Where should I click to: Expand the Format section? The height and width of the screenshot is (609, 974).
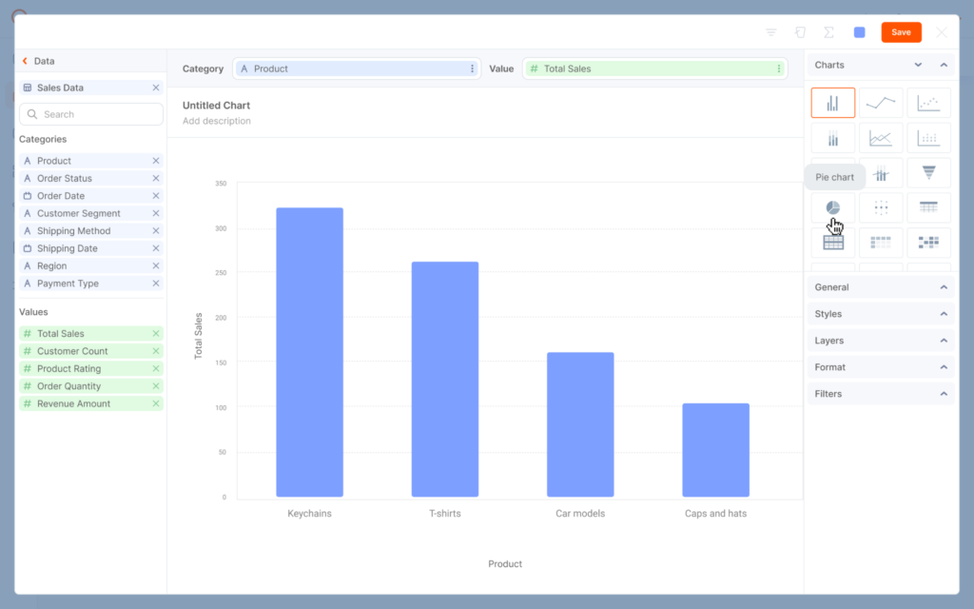[881, 367]
